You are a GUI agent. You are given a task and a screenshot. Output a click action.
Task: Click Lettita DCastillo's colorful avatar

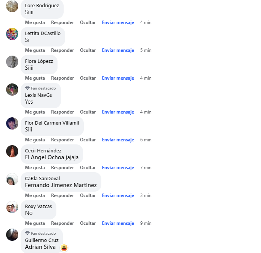(x=12, y=34)
